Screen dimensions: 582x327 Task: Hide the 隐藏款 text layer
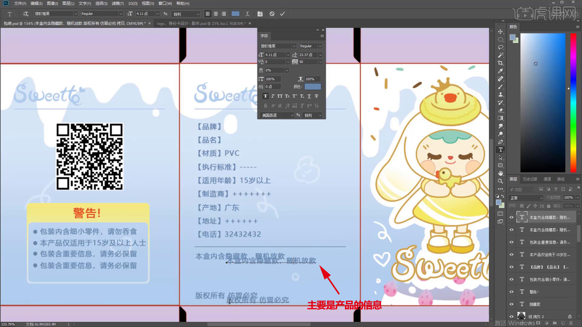(511, 304)
